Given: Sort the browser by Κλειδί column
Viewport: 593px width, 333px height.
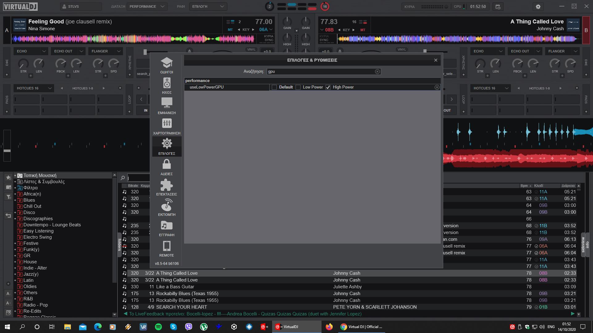Looking at the screenshot, I should point(539,186).
